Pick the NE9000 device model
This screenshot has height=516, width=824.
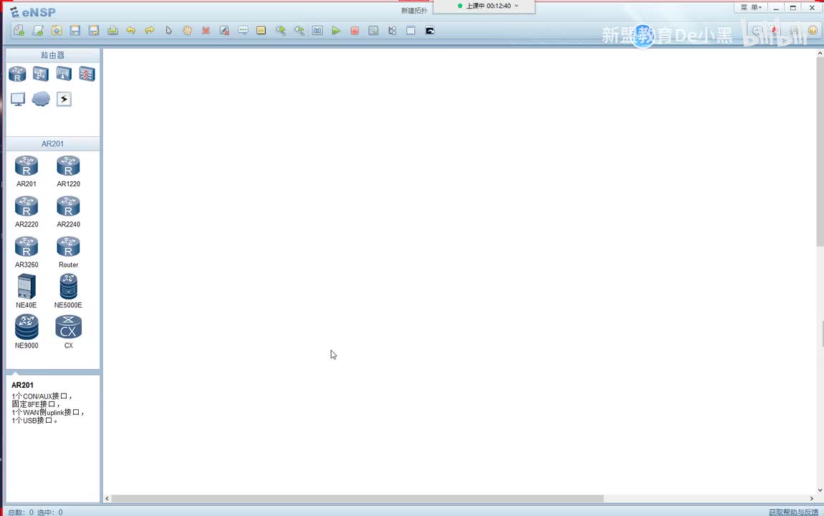click(x=27, y=332)
